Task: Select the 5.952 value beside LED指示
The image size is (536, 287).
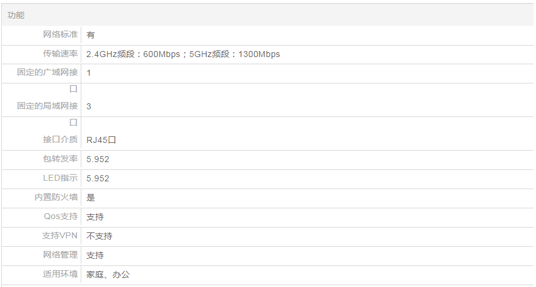Action: pyautogui.click(x=98, y=178)
